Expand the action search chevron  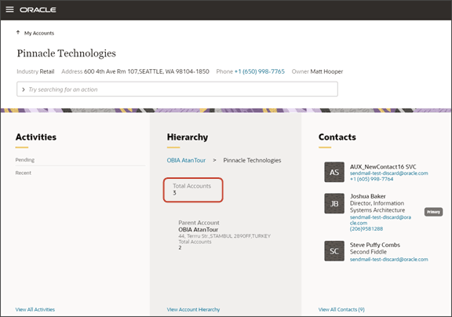point(24,89)
